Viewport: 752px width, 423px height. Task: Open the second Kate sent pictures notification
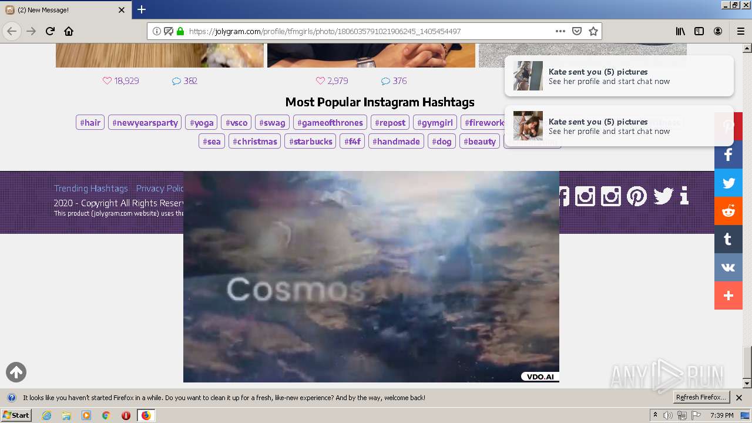pyautogui.click(x=619, y=126)
